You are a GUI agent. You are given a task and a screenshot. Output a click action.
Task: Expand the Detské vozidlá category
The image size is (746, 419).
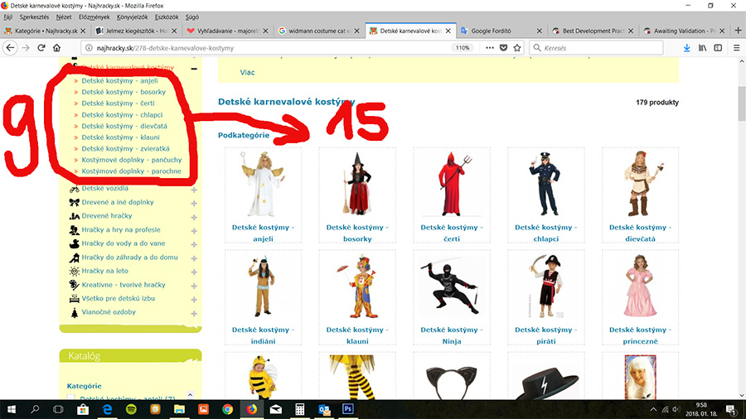(194, 190)
